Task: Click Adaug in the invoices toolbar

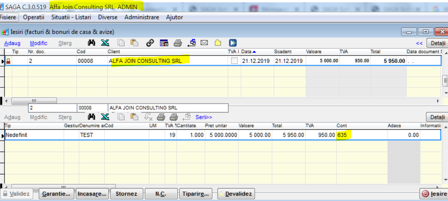Action: click(12, 43)
